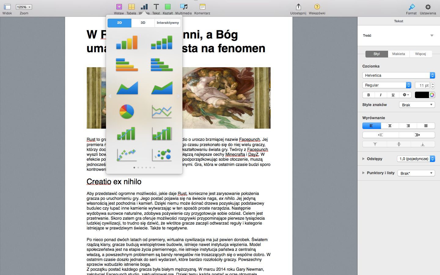Align text to the left
The image size is (440, 275).
(x=372, y=126)
